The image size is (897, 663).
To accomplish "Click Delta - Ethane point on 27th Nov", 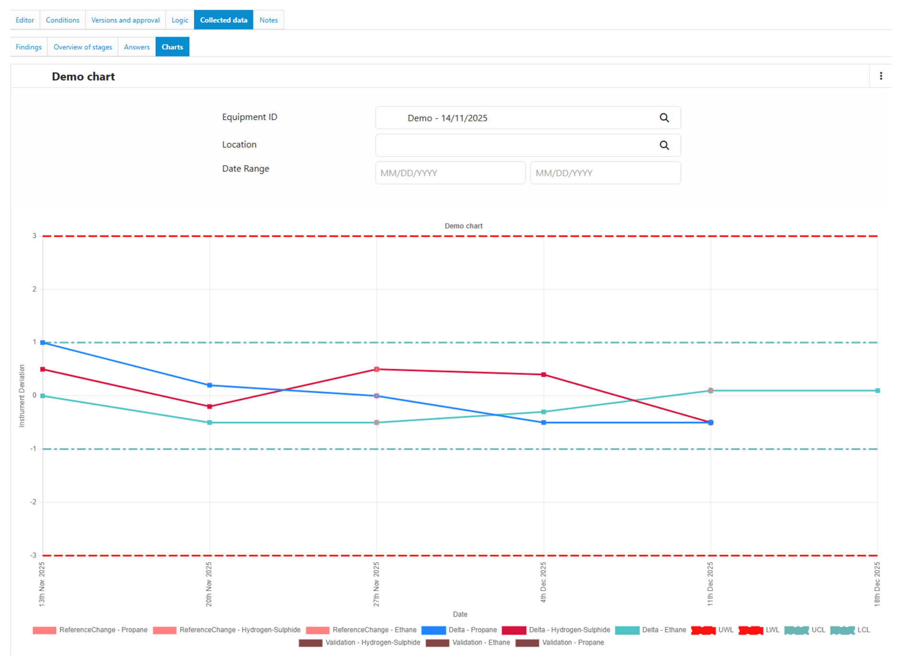I will pos(377,423).
